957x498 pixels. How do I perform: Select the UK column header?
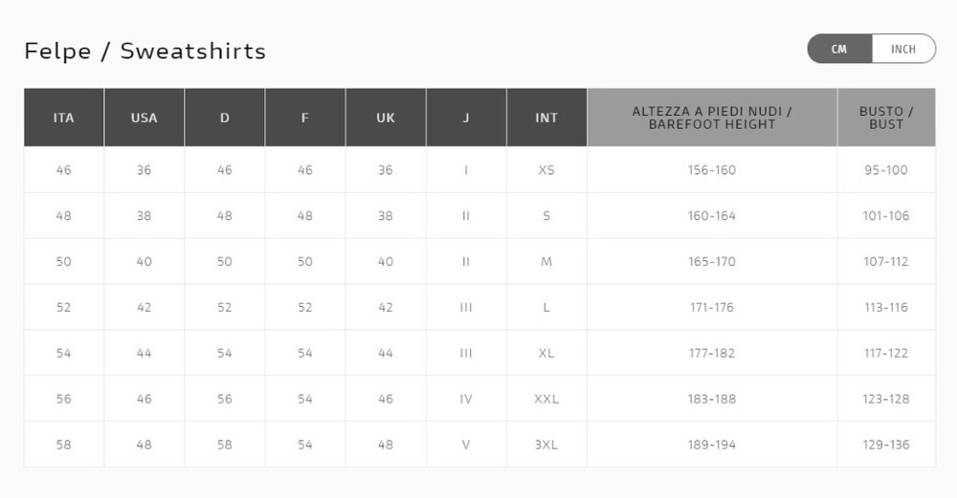coord(385,118)
